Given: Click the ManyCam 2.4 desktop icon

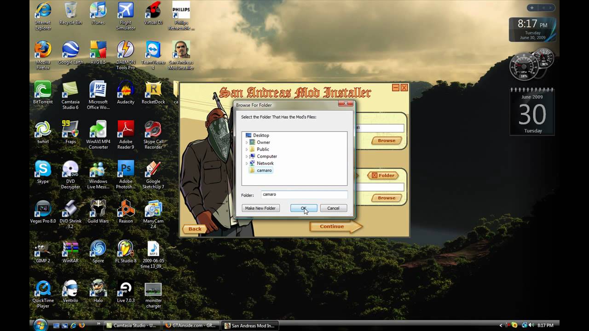Looking at the screenshot, I should (x=153, y=215).
